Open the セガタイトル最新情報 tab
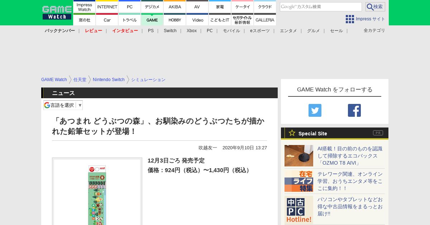This screenshot has width=430, height=225. 243,20
